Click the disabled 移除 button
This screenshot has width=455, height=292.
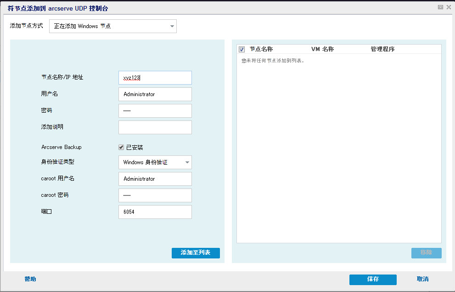(x=426, y=253)
